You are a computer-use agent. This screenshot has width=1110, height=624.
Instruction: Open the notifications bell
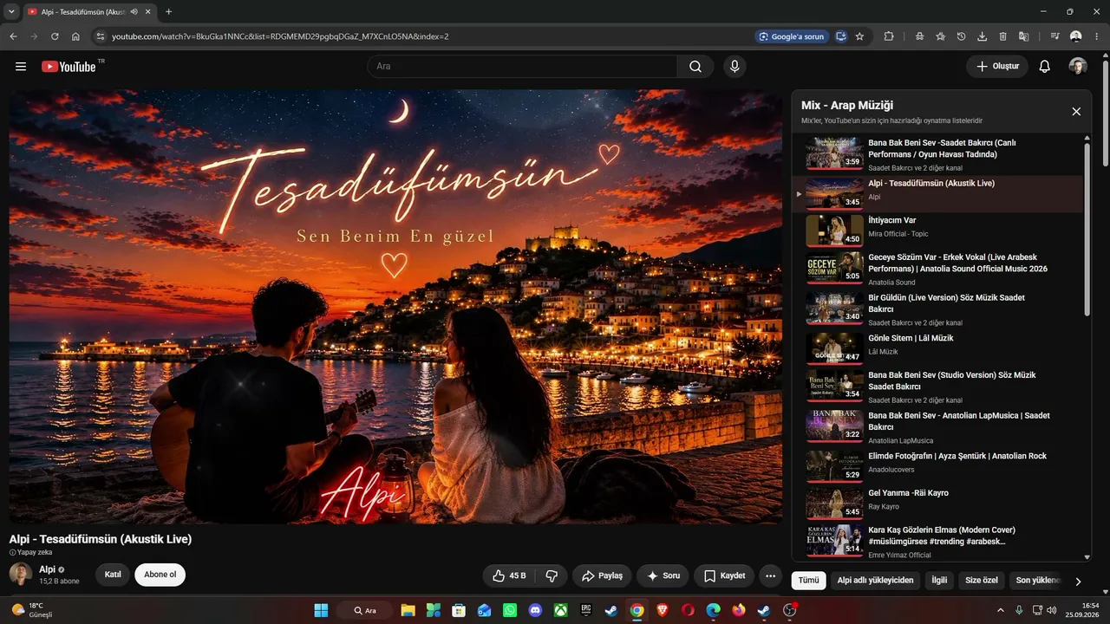tap(1044, 67)
